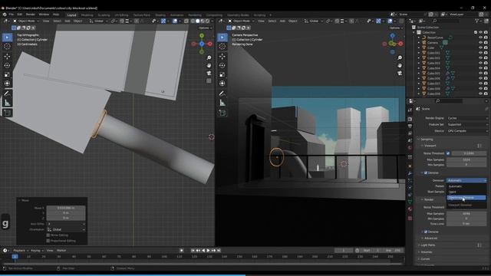This screenshot has height=276, width=491.
Task: Open the Output properties tab icon
Action: coord(410,126)
